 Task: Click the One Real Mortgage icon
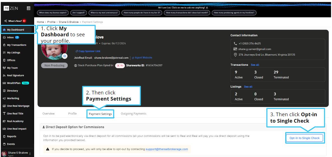coord(4,106)
